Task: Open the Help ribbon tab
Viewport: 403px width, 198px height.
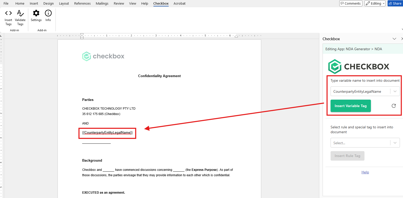Action: tap(145, 3)
